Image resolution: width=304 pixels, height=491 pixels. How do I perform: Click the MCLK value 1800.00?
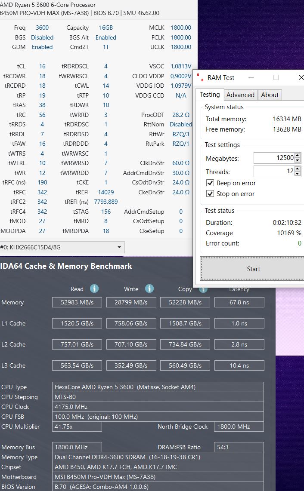click(181, 28)
